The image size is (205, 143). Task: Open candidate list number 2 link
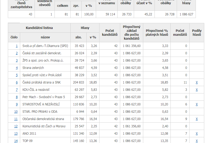click(x=16, y=53)
